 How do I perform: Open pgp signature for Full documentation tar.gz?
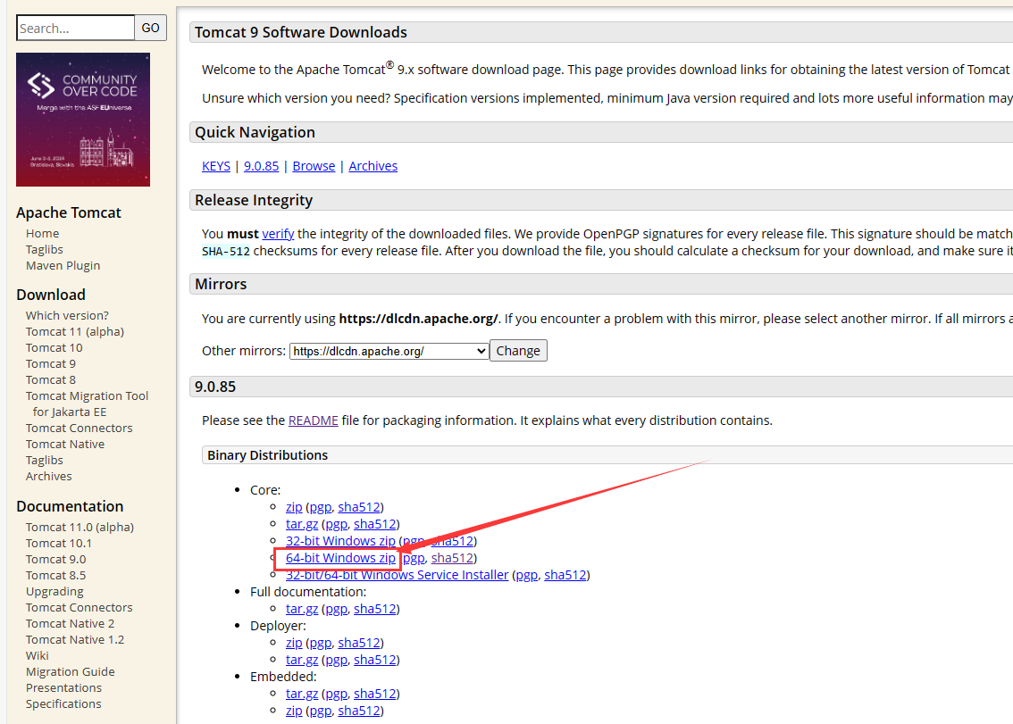(x=337, y=609)
